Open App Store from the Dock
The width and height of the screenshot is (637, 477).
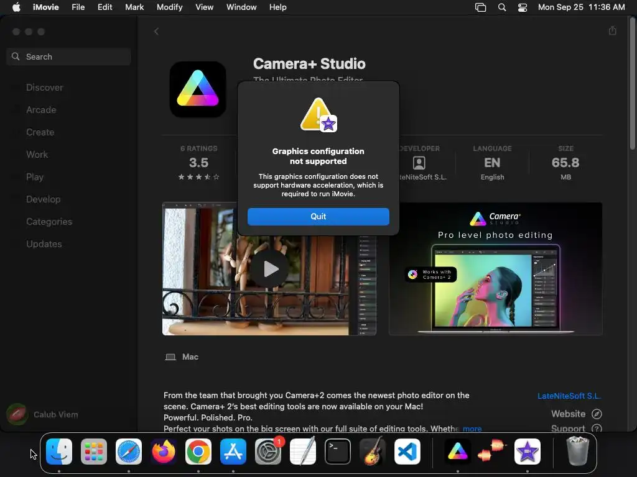click(233, 452)
